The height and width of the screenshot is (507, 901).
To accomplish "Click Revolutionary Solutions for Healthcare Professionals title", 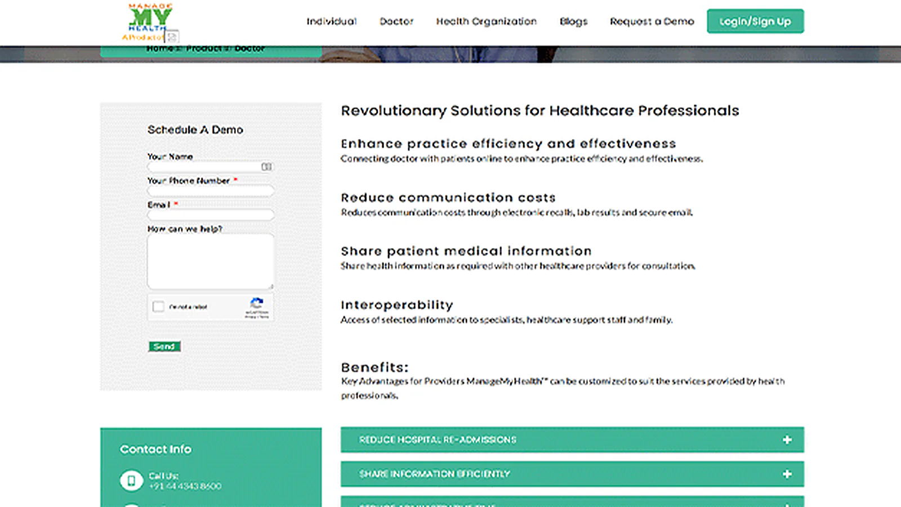I will tap(540, 111).
